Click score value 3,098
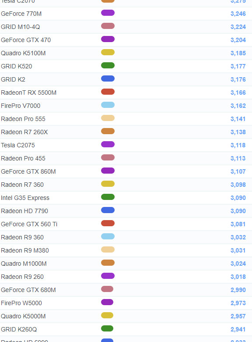Screen dimensions: 252x342 (238, 185)
